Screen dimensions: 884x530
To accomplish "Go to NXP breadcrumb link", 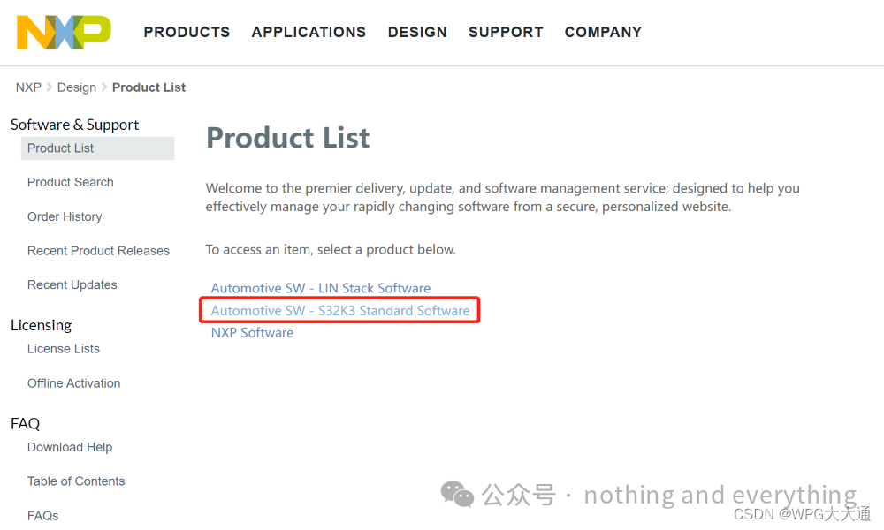I will (x=28, y=87).
